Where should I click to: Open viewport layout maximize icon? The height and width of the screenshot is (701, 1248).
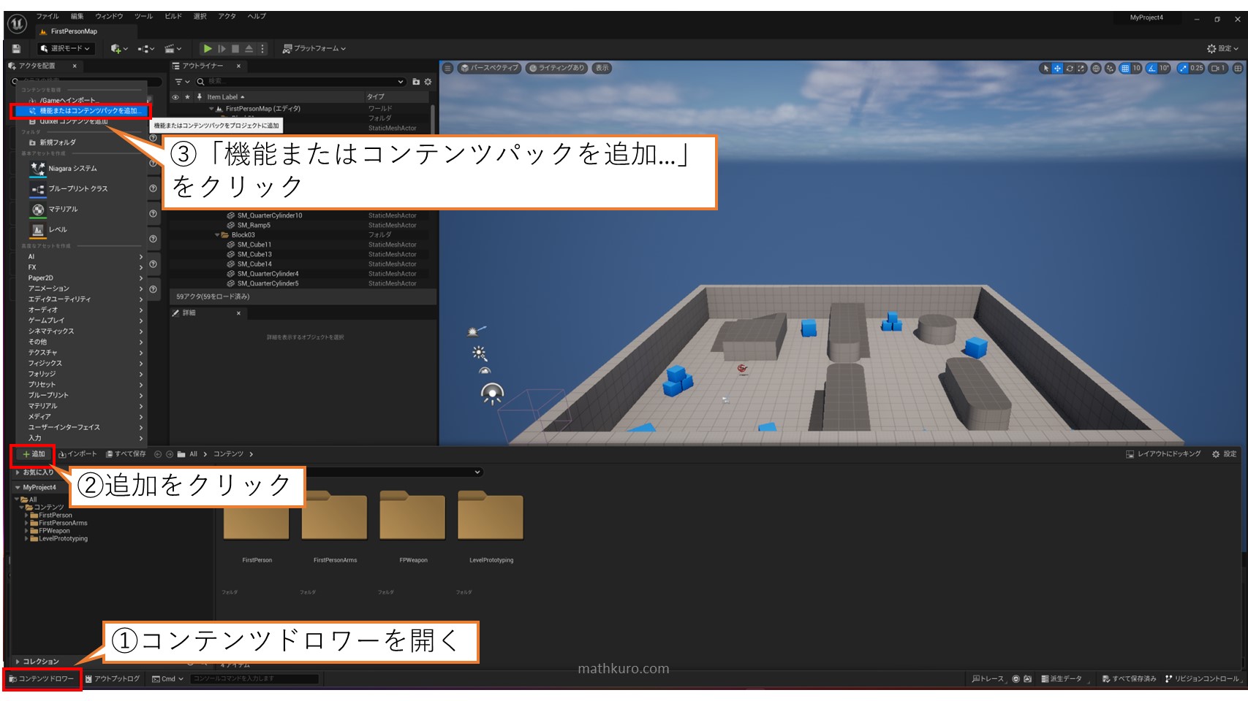click(1238, 68)
